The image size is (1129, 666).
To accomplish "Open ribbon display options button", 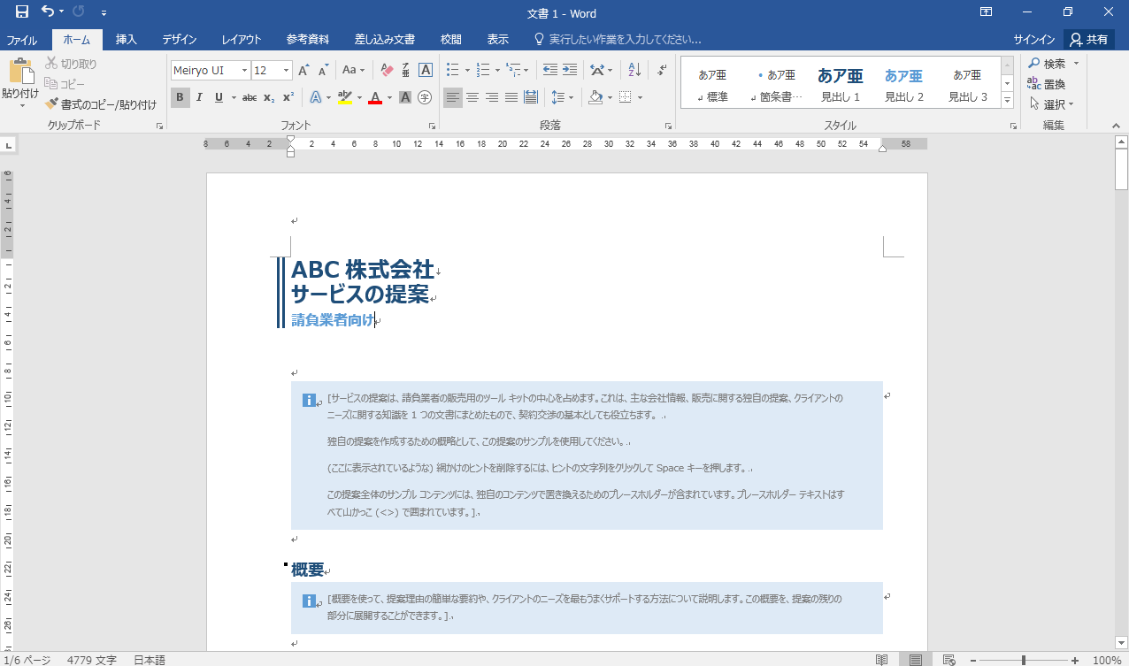I will click(x=986, y=12).
